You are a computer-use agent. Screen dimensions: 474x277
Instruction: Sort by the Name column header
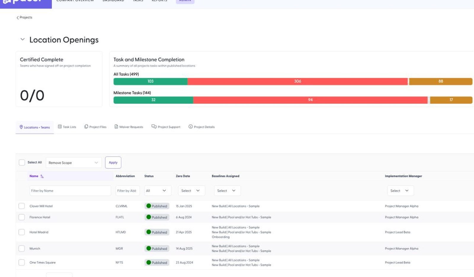(x=34, y=176)
